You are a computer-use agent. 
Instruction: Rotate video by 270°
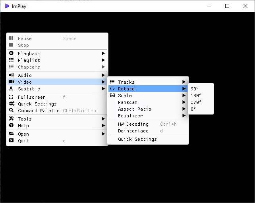(x=201, y=102)
